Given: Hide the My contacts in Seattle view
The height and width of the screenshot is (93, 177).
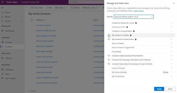Looking at the screenshot, I should pyautogui.click(x=109, y=35).
